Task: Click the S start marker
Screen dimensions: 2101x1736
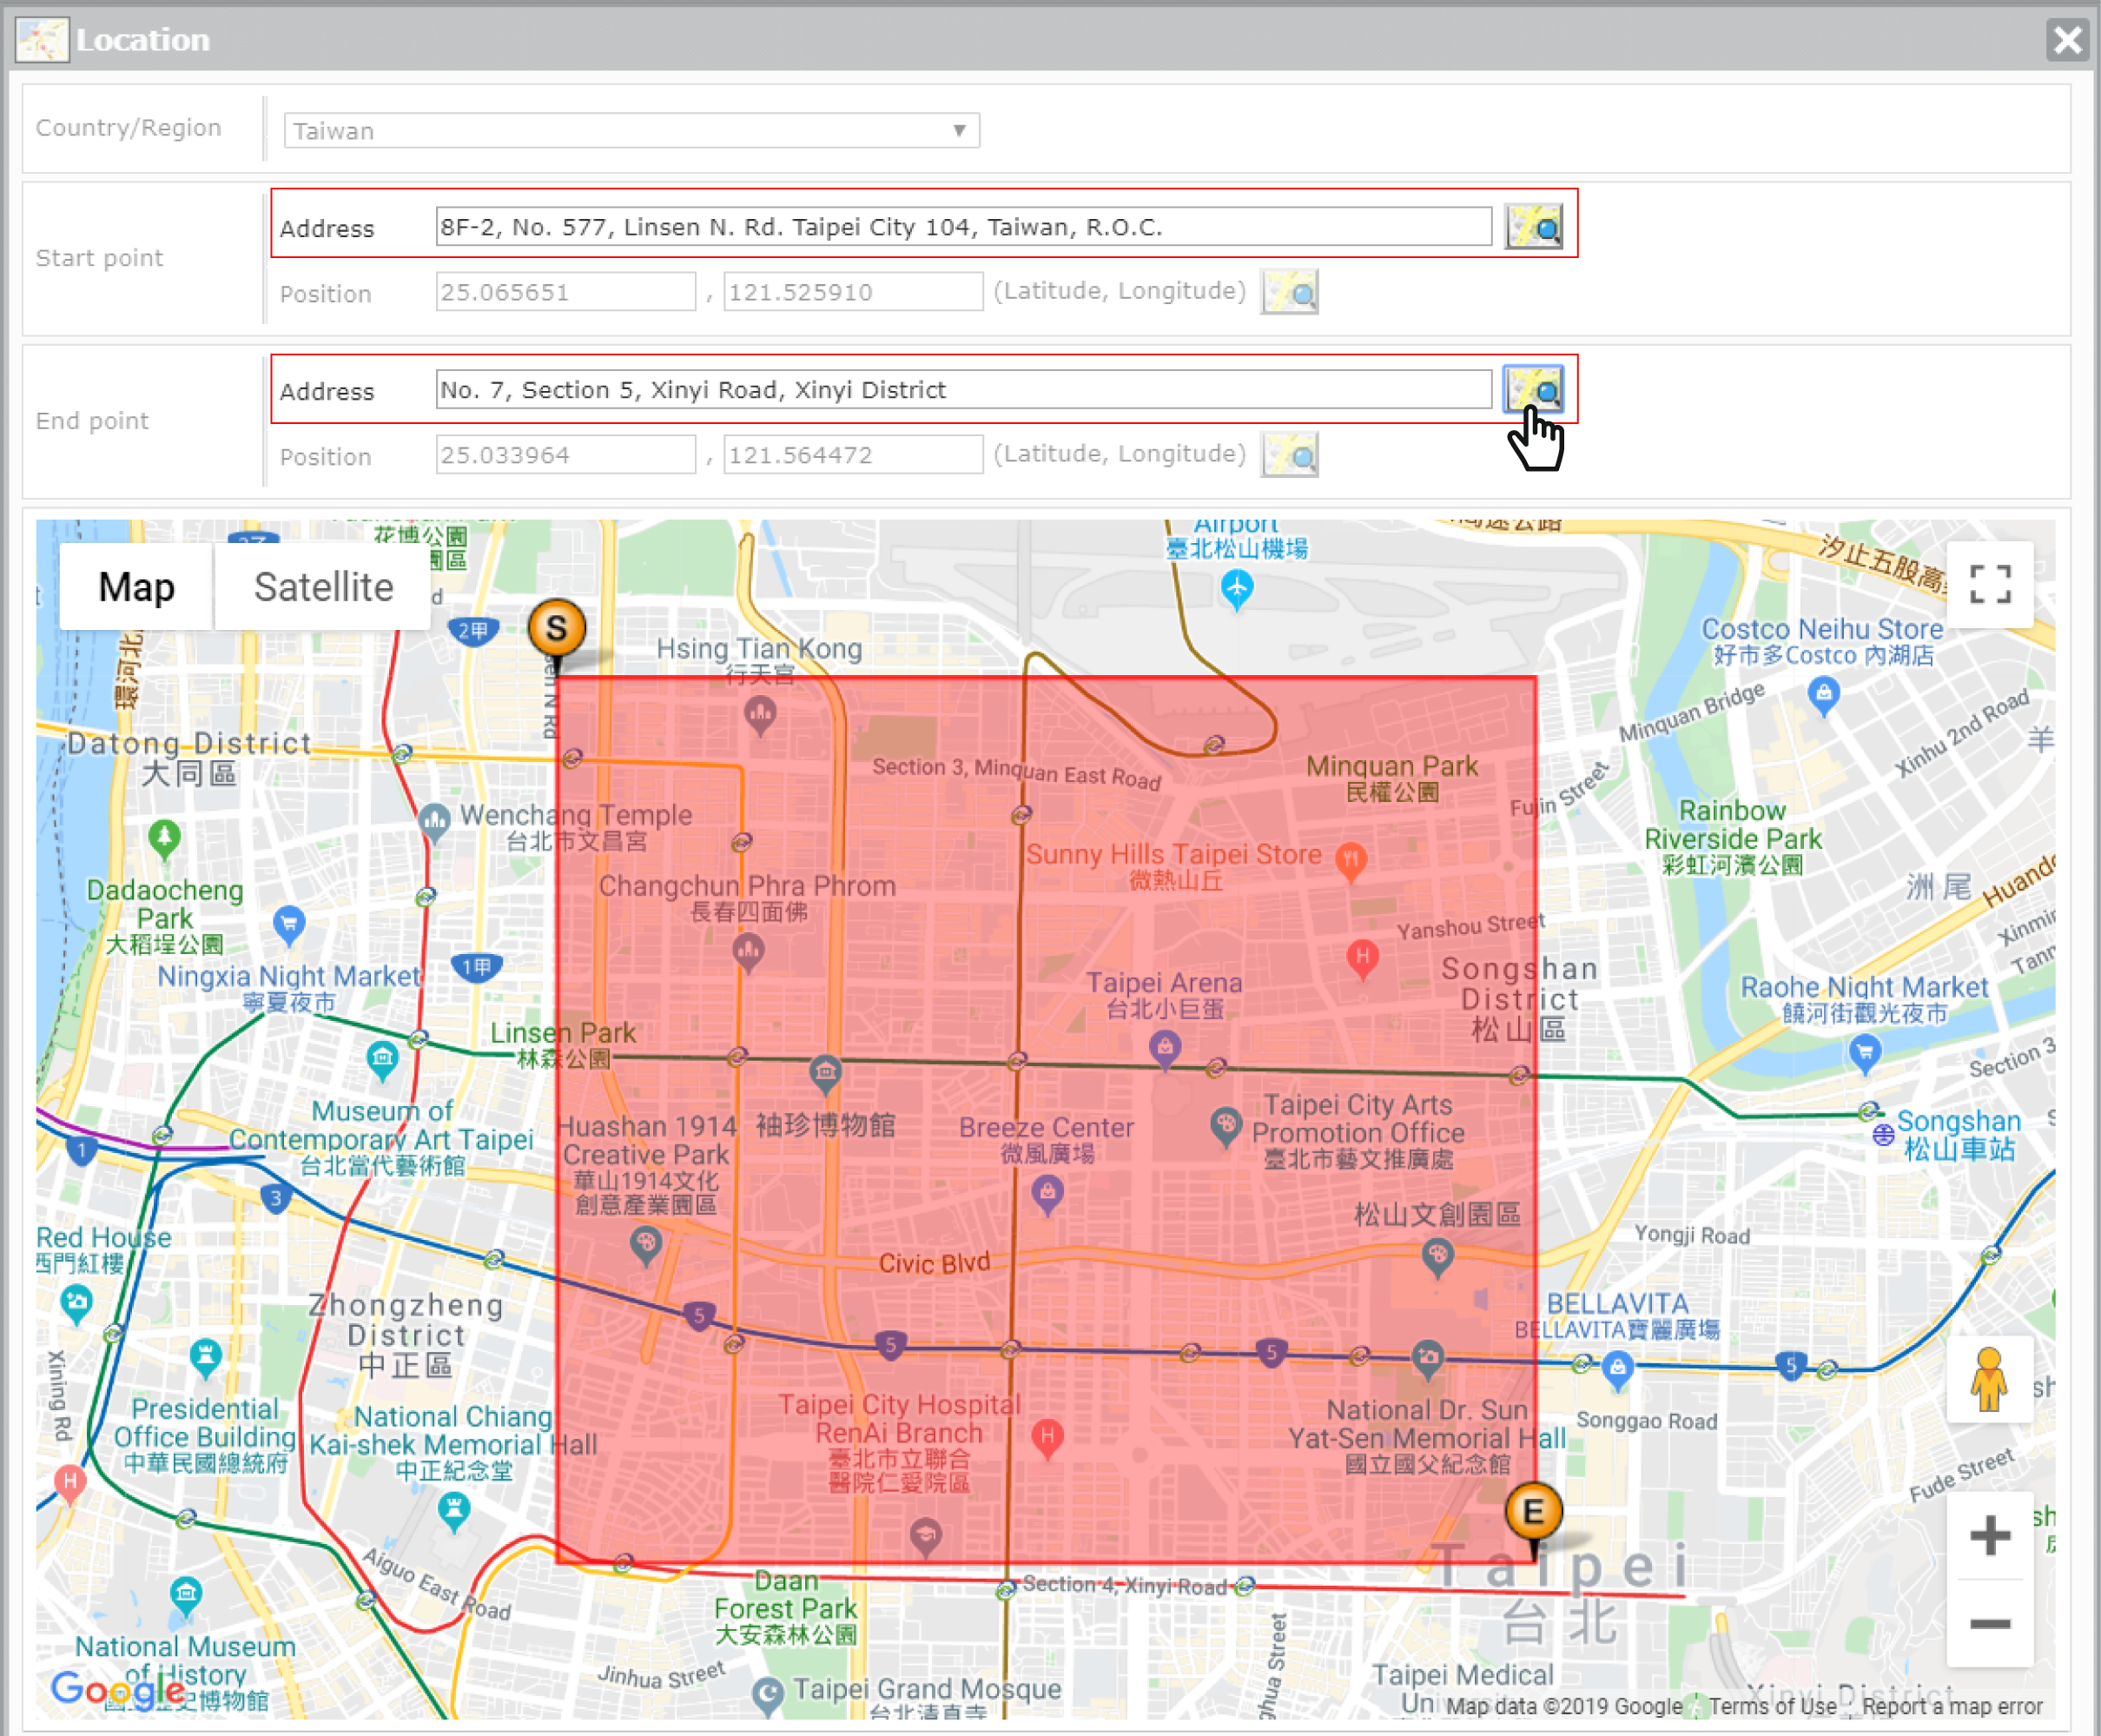Action: [557, 630]
